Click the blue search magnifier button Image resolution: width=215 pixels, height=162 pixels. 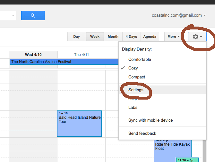[x=33, y=15]
